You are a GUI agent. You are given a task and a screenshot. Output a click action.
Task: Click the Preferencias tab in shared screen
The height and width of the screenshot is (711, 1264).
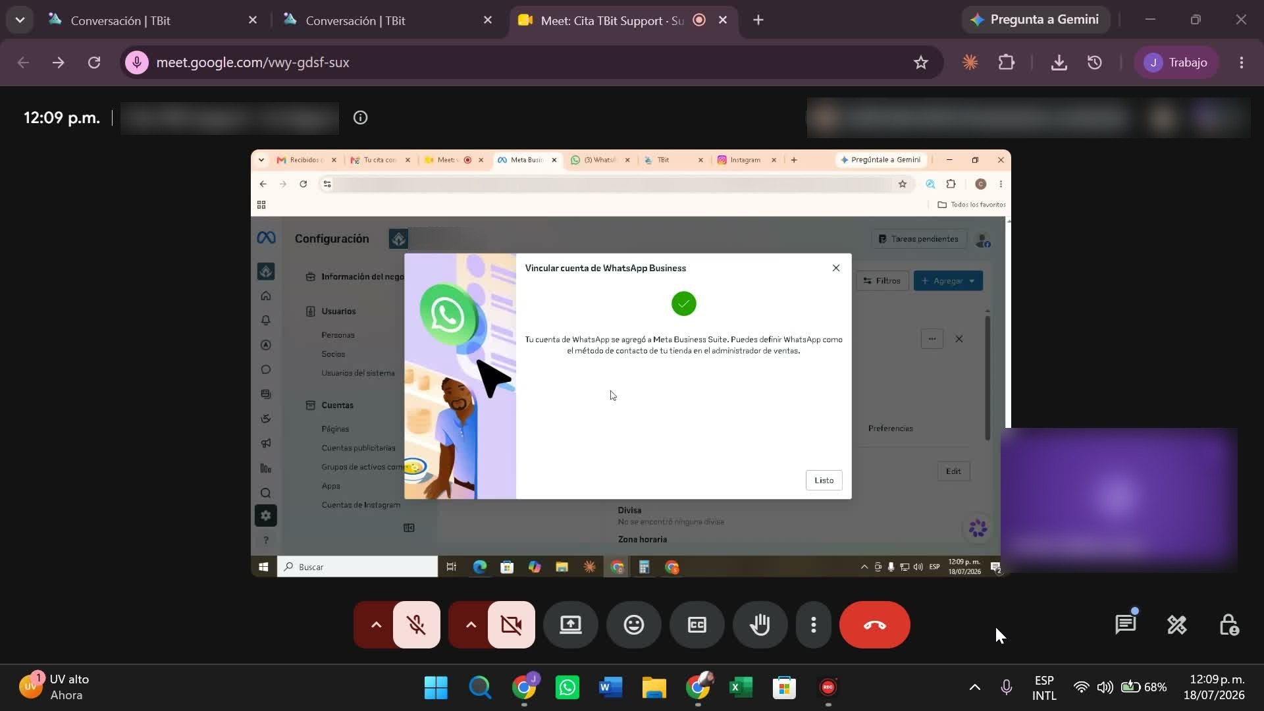tap(890, 429)
